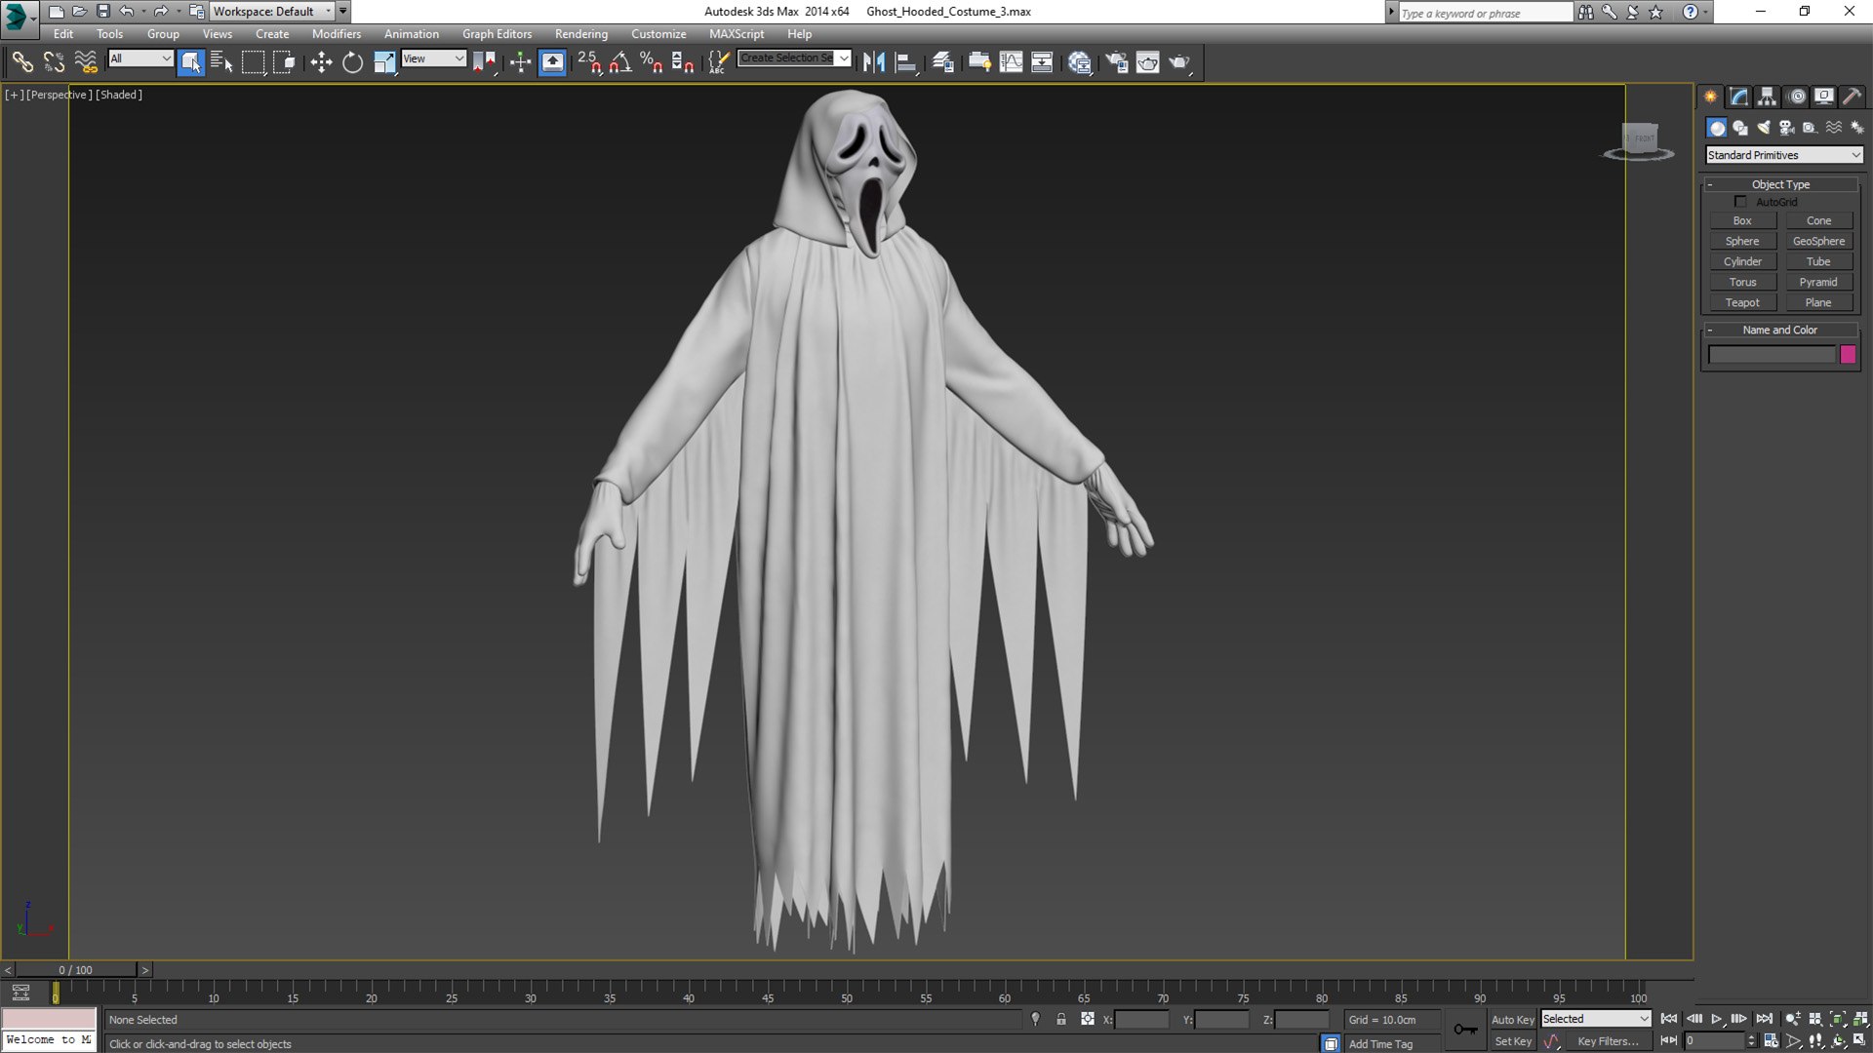Toggle Window/Crossing selection mode
The width and height of the screenshot is (1873, 1053).
285,62
